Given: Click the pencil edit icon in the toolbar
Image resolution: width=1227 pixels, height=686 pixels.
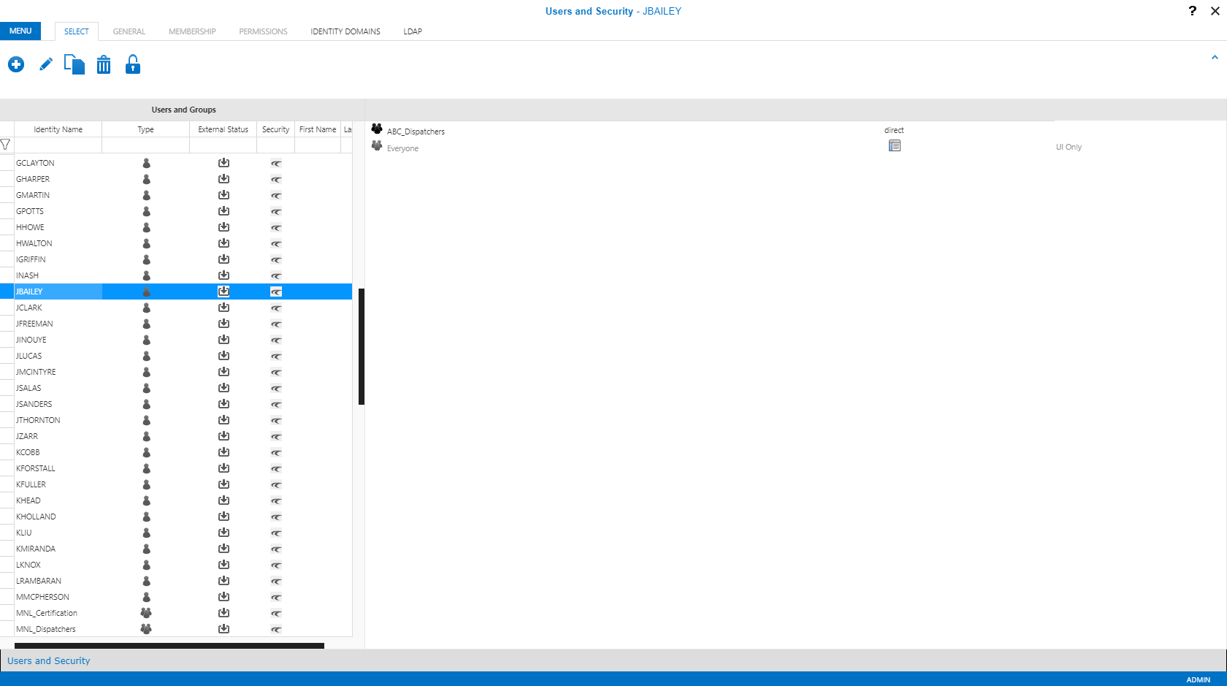Looking at the screenshot, I should (45, 65).
